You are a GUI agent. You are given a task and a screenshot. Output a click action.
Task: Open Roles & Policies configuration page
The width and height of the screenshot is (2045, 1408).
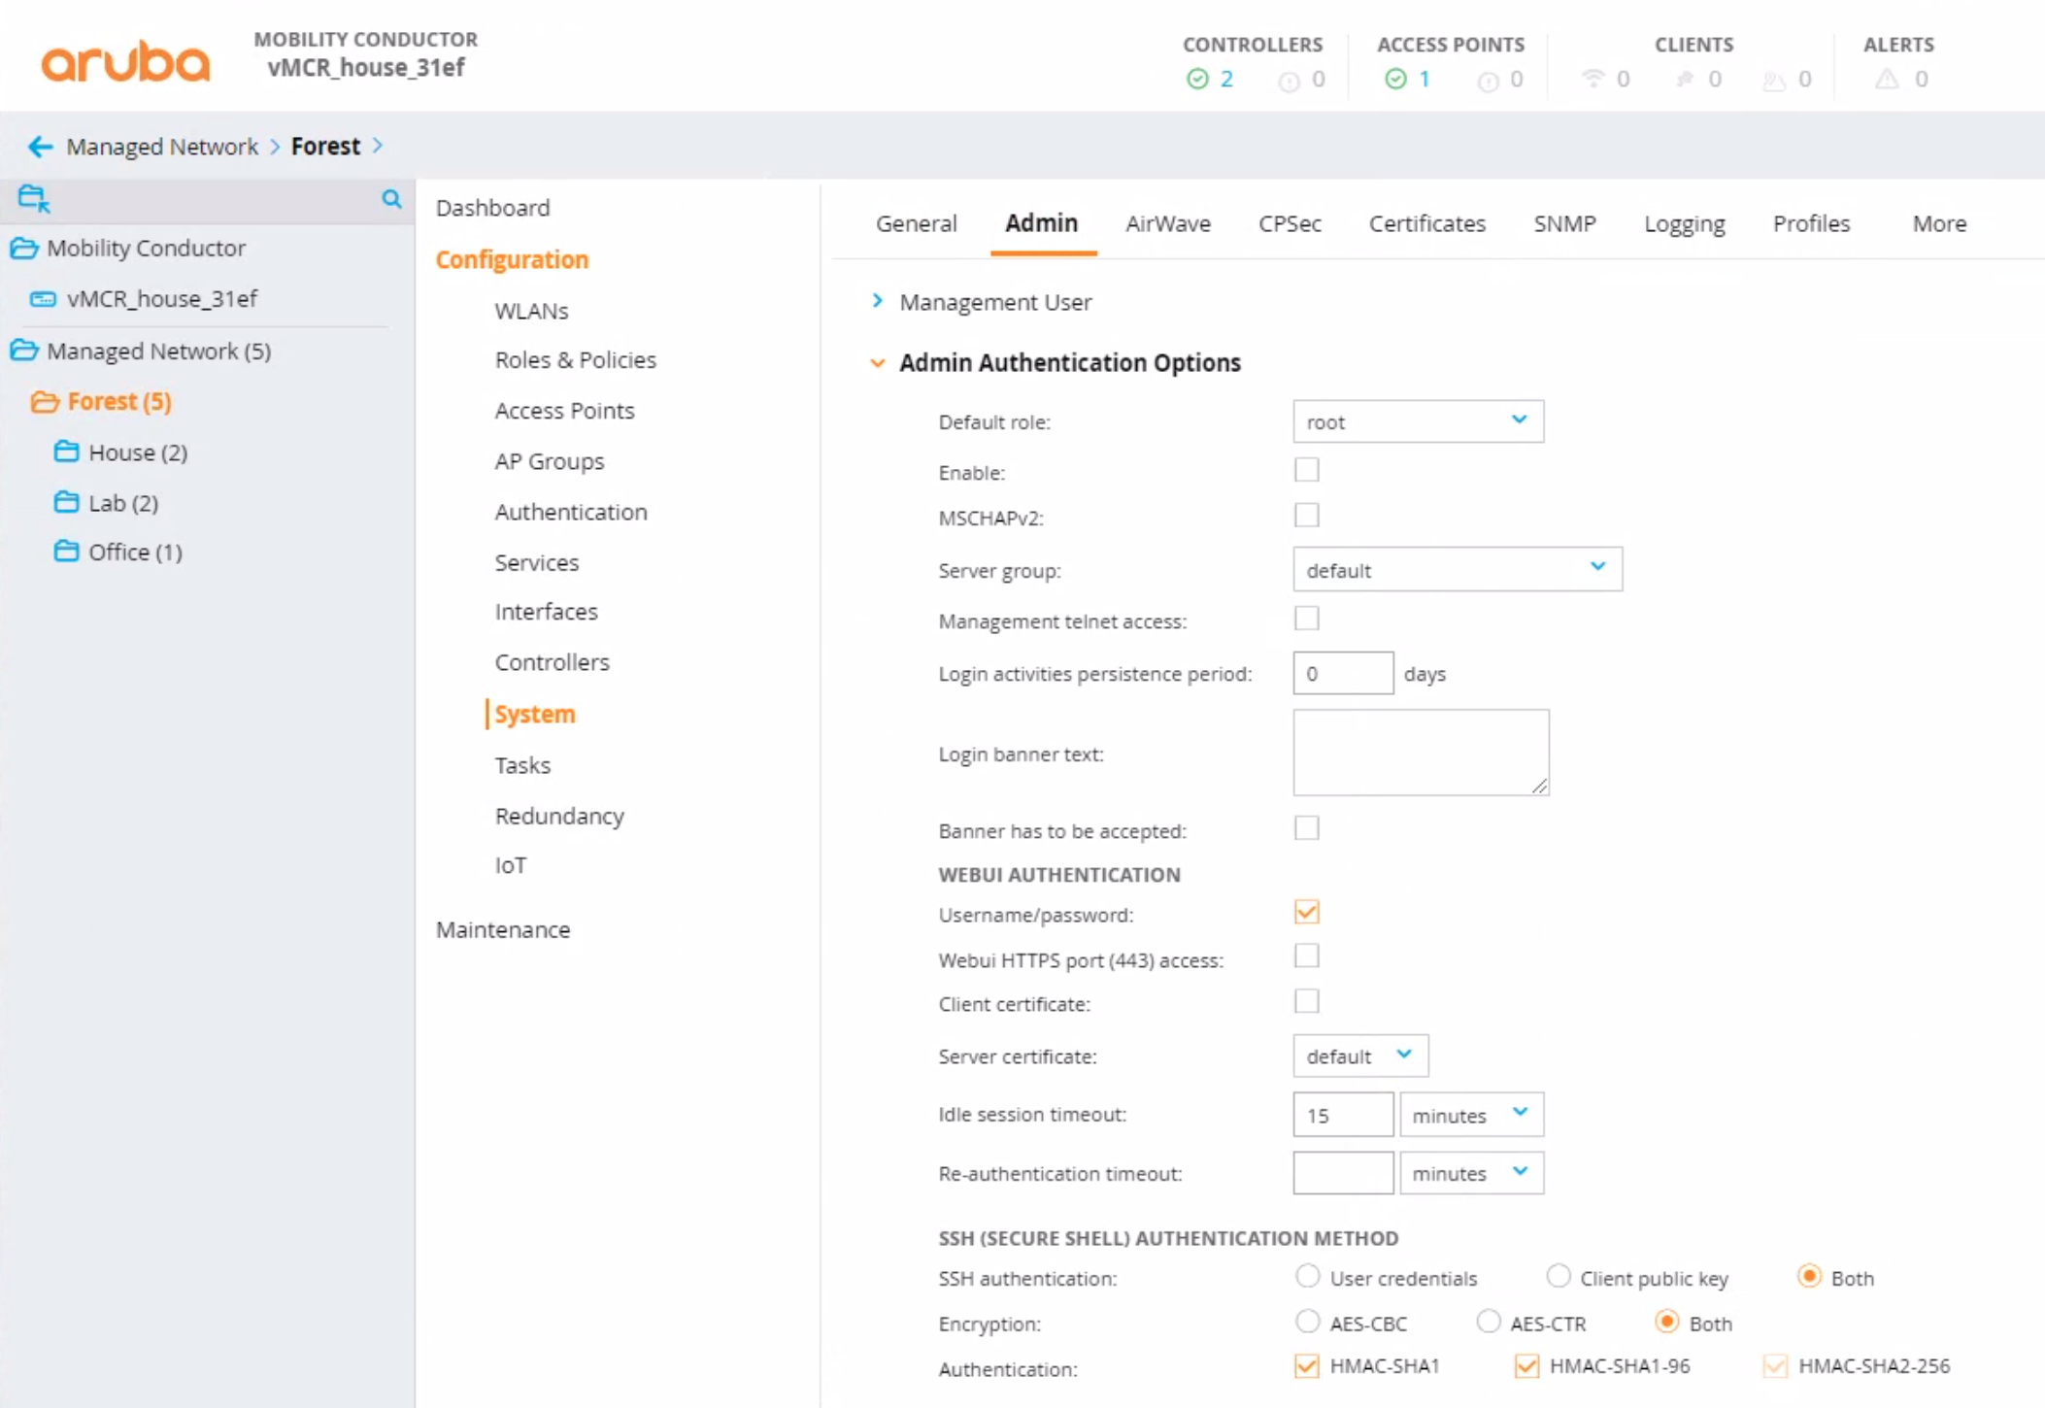[575, 359]
